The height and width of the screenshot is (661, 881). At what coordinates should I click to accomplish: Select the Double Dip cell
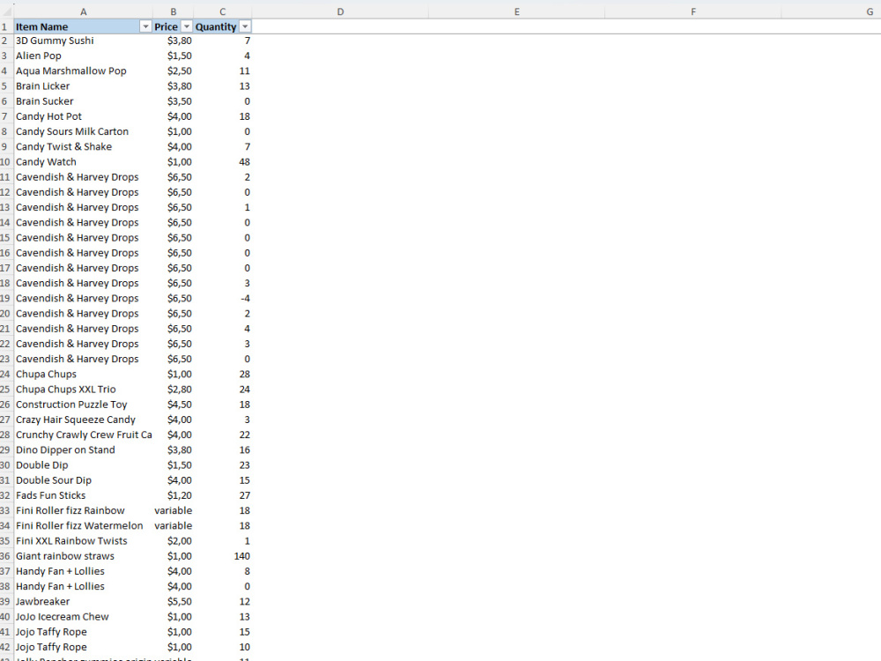pos(83,465)
